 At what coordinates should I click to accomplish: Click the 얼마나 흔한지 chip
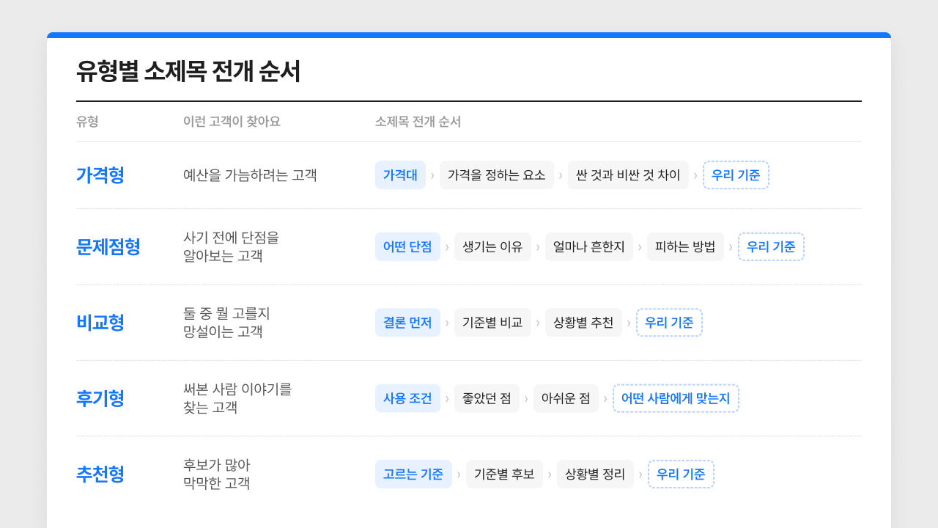[x=589, y=247]
